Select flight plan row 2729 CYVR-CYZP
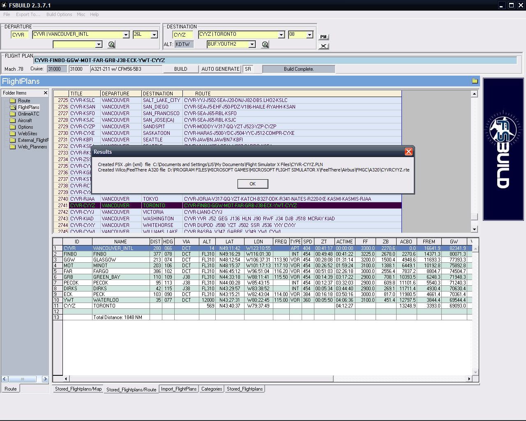The image size is (526, 421). 227,127
